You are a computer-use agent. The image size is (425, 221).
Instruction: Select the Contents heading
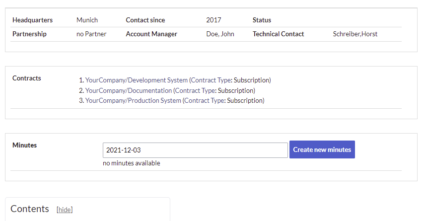pyautogui.click(x=30, y=209)
